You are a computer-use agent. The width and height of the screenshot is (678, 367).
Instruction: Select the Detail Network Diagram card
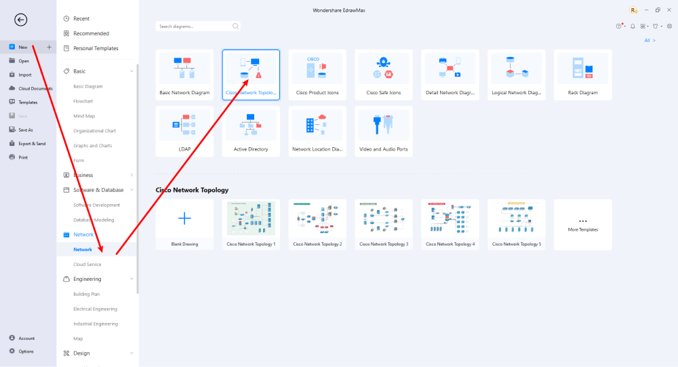450,75
